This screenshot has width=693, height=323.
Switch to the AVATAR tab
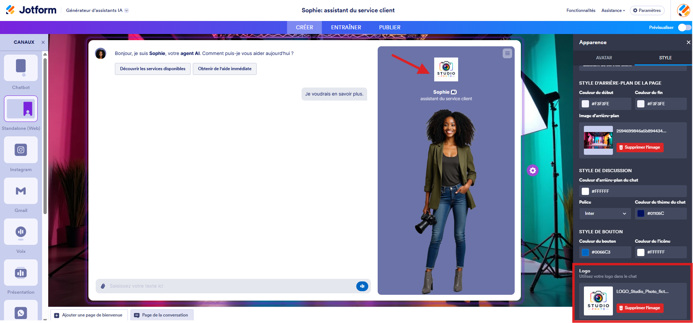click(x=604, y=58)
